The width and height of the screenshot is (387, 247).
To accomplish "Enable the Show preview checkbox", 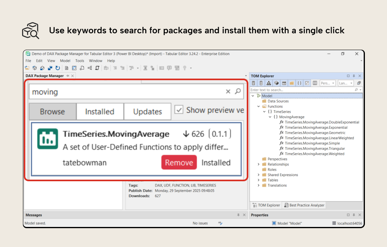I will (x=179, y=110).
